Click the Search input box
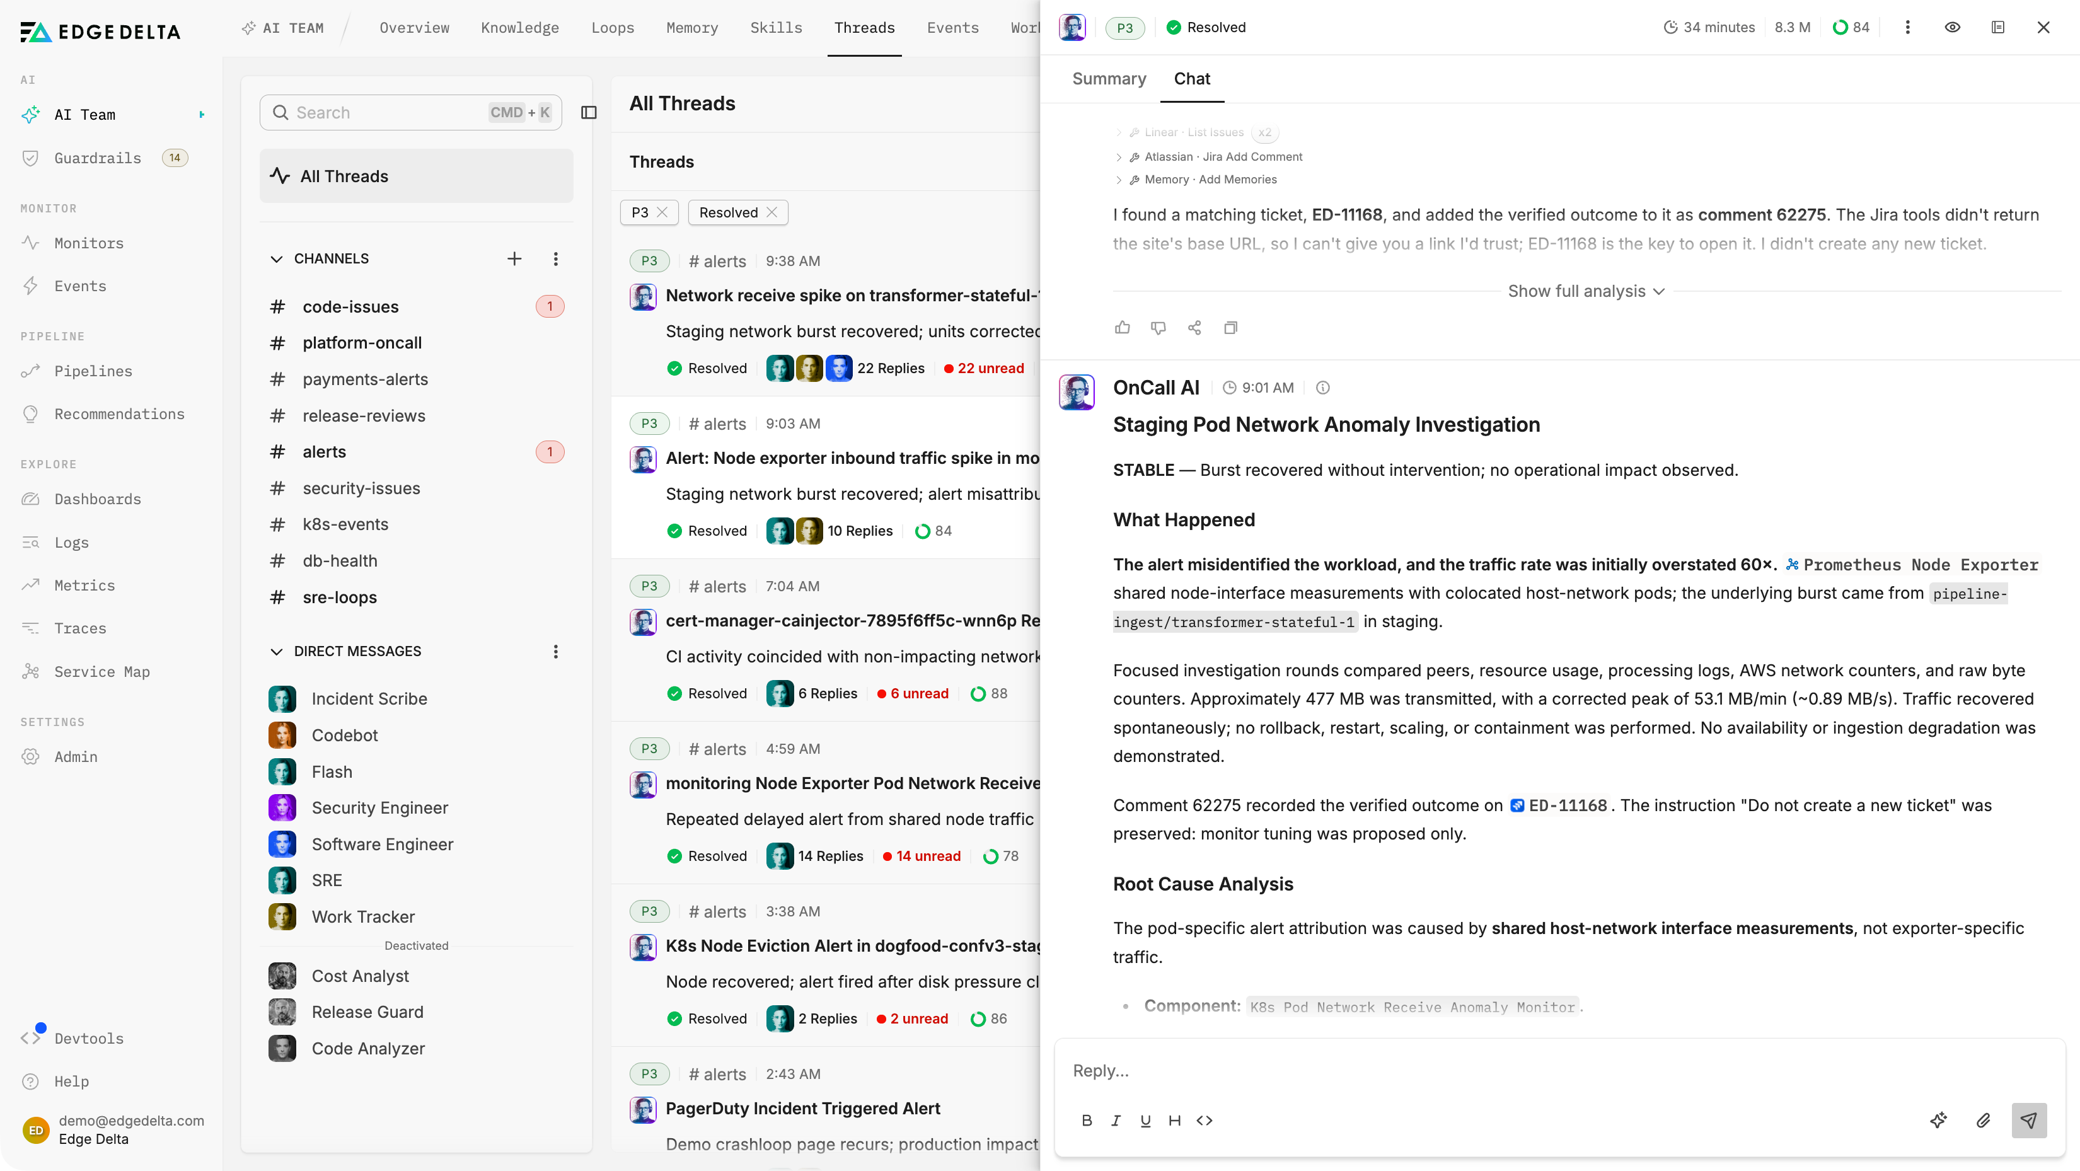 pyautogui.click(x=410, y=112)
